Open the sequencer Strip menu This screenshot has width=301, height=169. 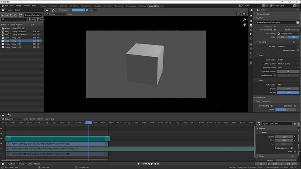tap(52, 119)
